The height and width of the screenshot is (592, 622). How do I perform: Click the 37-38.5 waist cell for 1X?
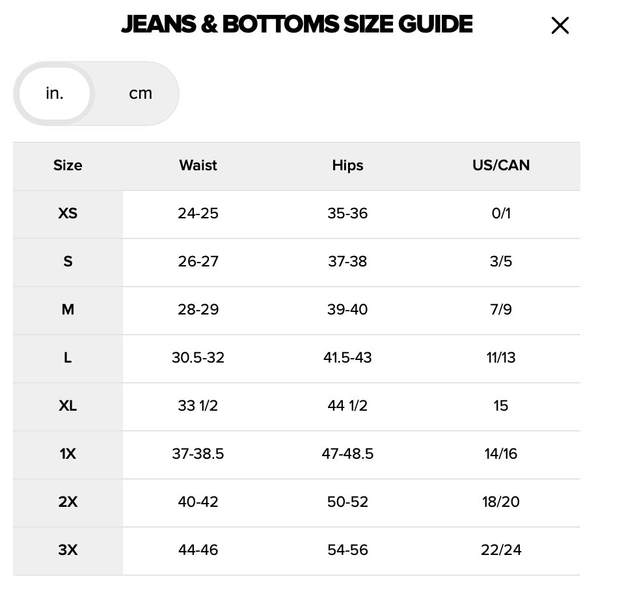[198, 454]
